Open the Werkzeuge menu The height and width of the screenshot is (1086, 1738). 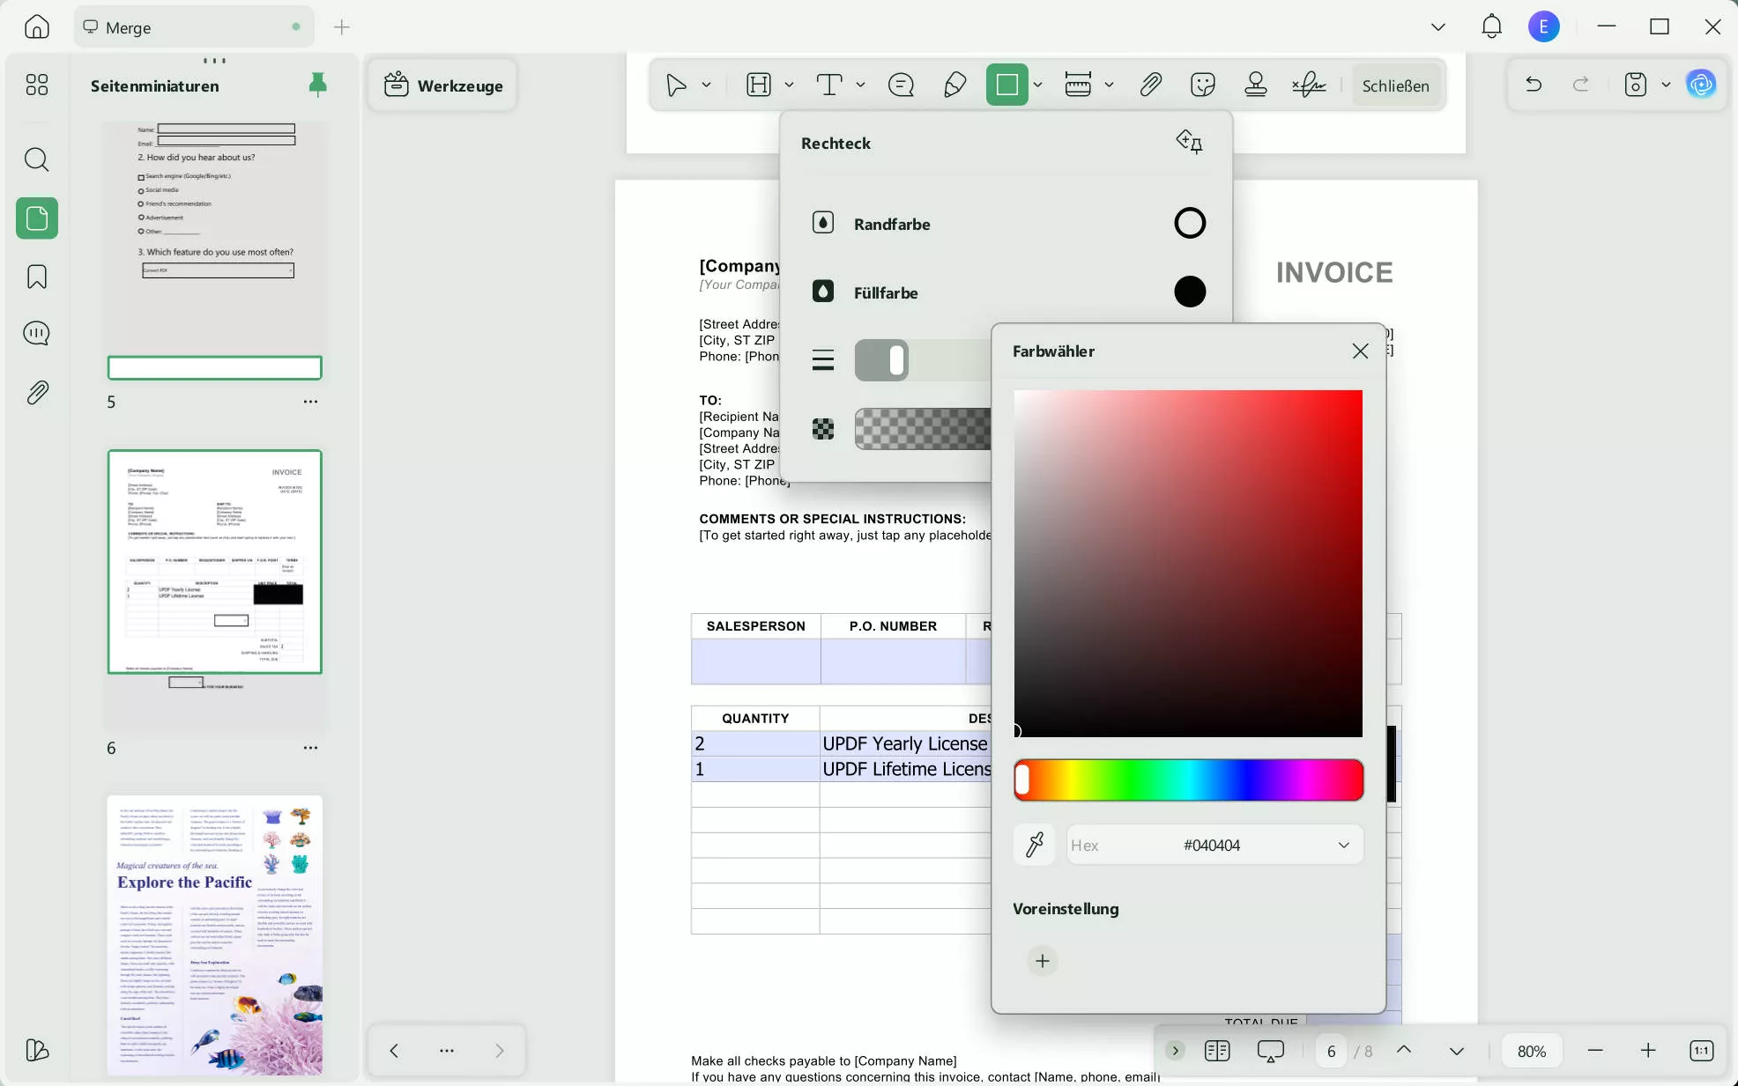443,85
